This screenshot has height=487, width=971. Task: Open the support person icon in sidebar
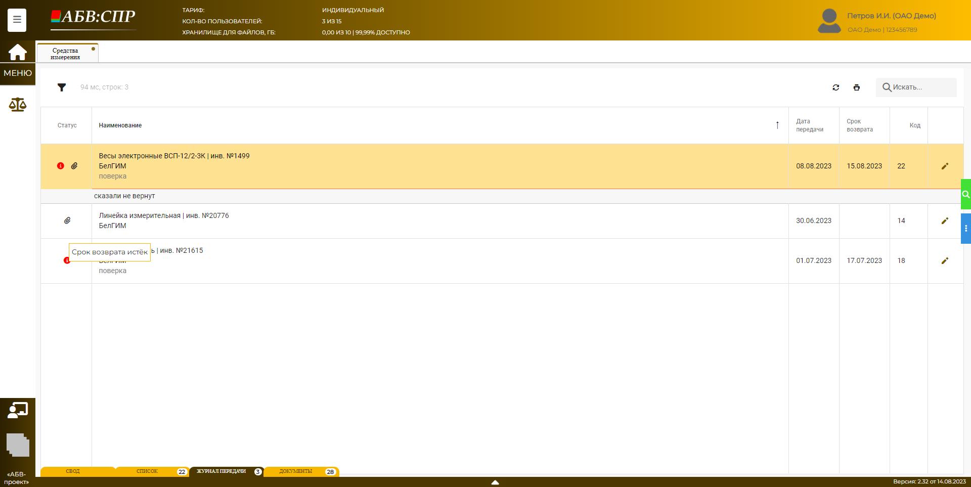pos(18,410)
